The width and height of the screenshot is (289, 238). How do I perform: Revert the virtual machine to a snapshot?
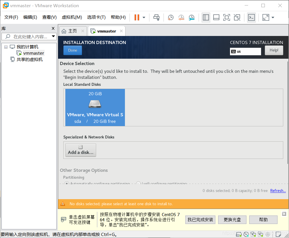pos(181,18)
